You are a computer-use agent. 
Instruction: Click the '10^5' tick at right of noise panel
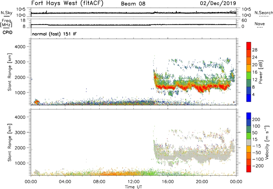tap(246, 9)
